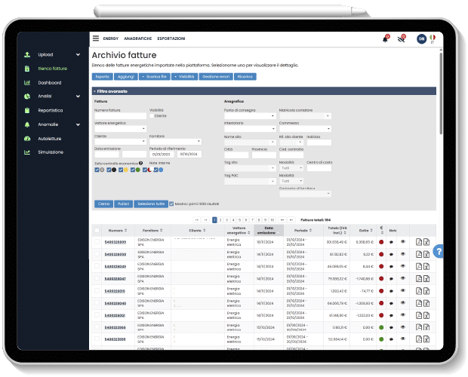Screen dimensions: 468x377
Task: Open the note comment icon for invoice 5400326999
Action: [x=392, y=242]
